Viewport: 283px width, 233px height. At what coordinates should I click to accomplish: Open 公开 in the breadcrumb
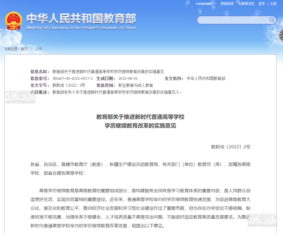39,49
